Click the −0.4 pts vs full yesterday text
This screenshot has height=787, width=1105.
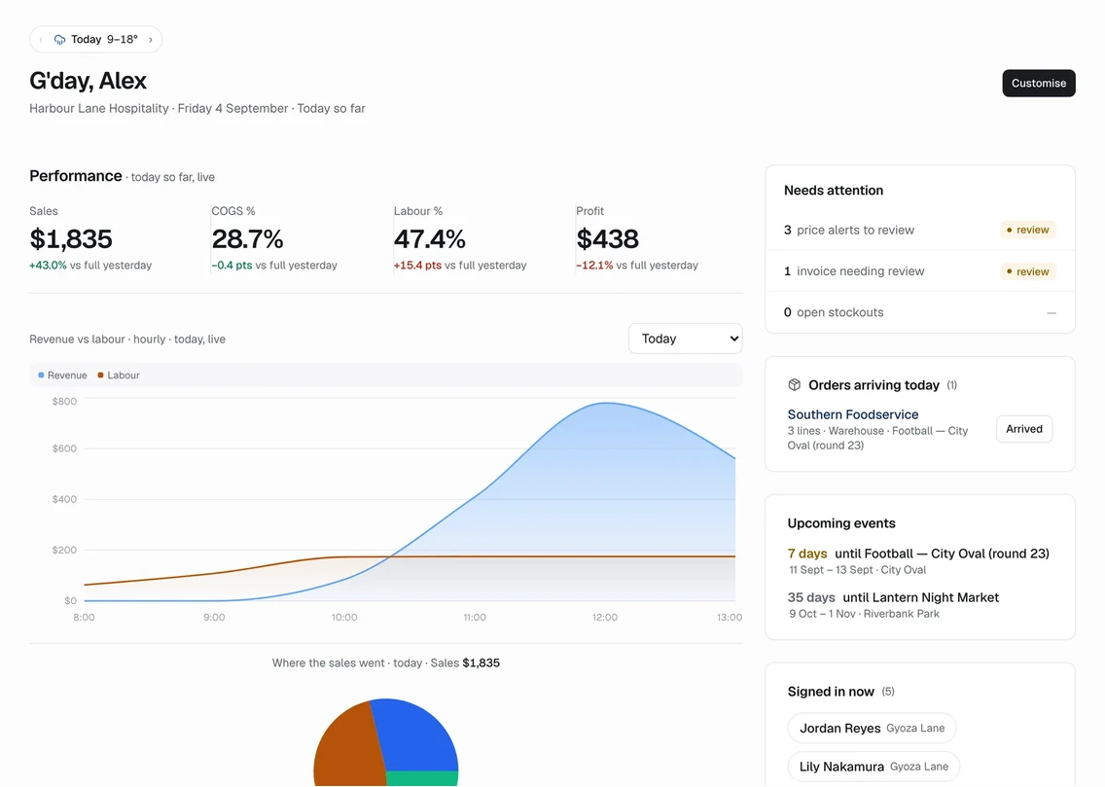point(274,266)
